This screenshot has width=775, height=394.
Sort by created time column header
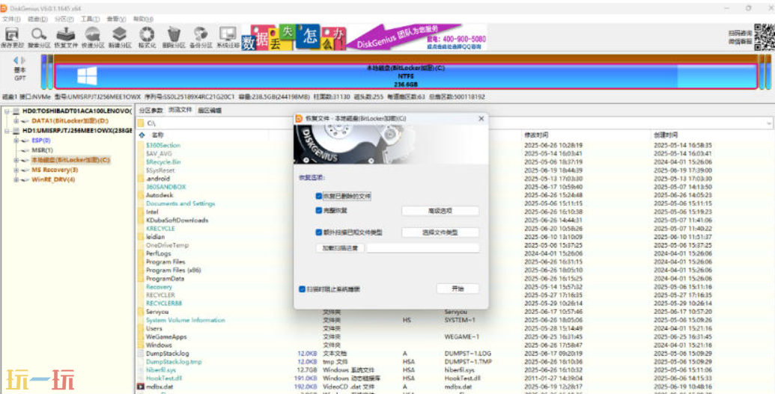666,135
